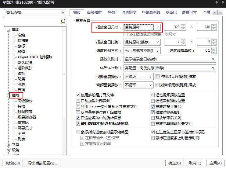Select 触摸 in the tree

(x=21, y=52)
